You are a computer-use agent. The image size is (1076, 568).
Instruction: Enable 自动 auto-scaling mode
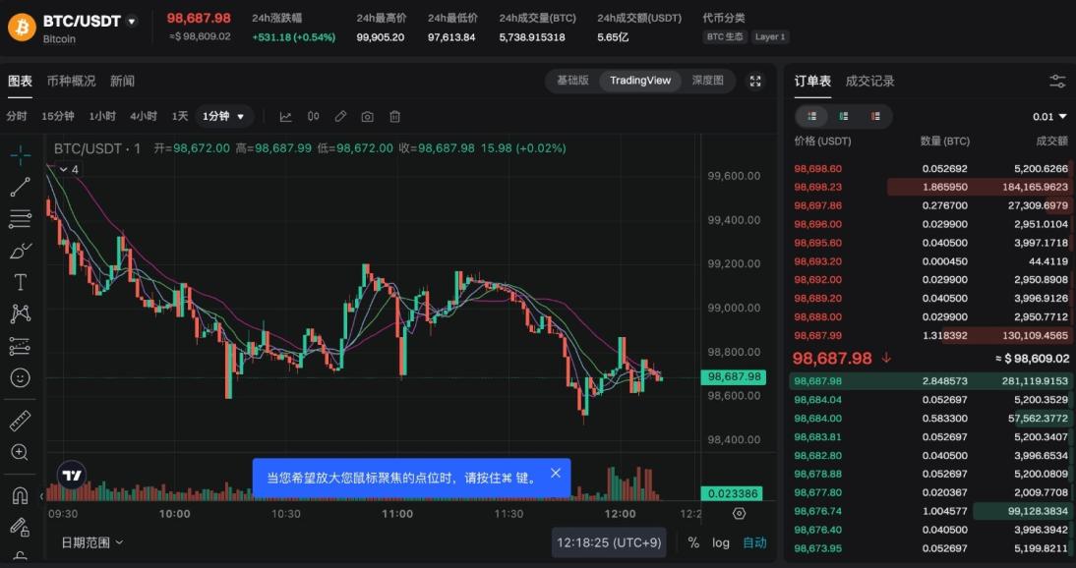753,542
